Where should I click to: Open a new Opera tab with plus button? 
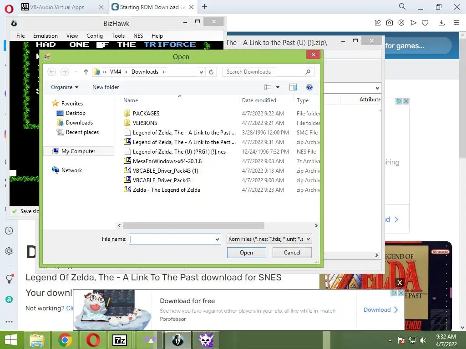(204, 7)
